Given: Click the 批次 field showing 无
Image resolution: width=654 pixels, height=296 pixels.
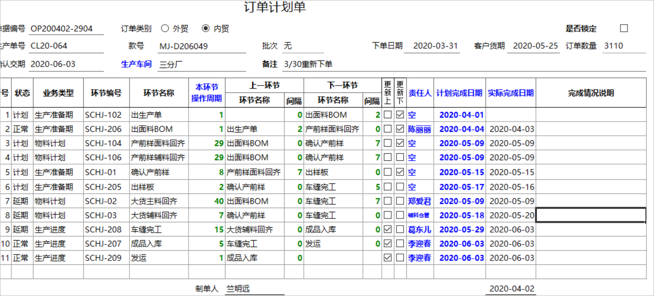Looking at the screenshot, I should tap(303, 46).
